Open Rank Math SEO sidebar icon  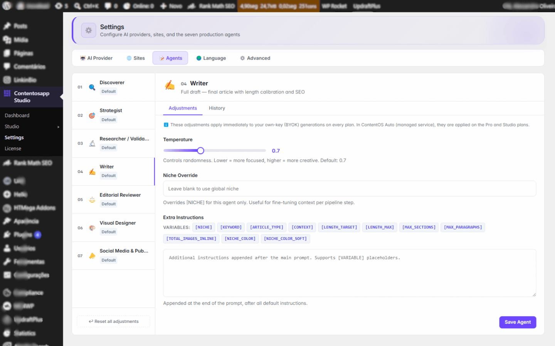tap(7, 163)
